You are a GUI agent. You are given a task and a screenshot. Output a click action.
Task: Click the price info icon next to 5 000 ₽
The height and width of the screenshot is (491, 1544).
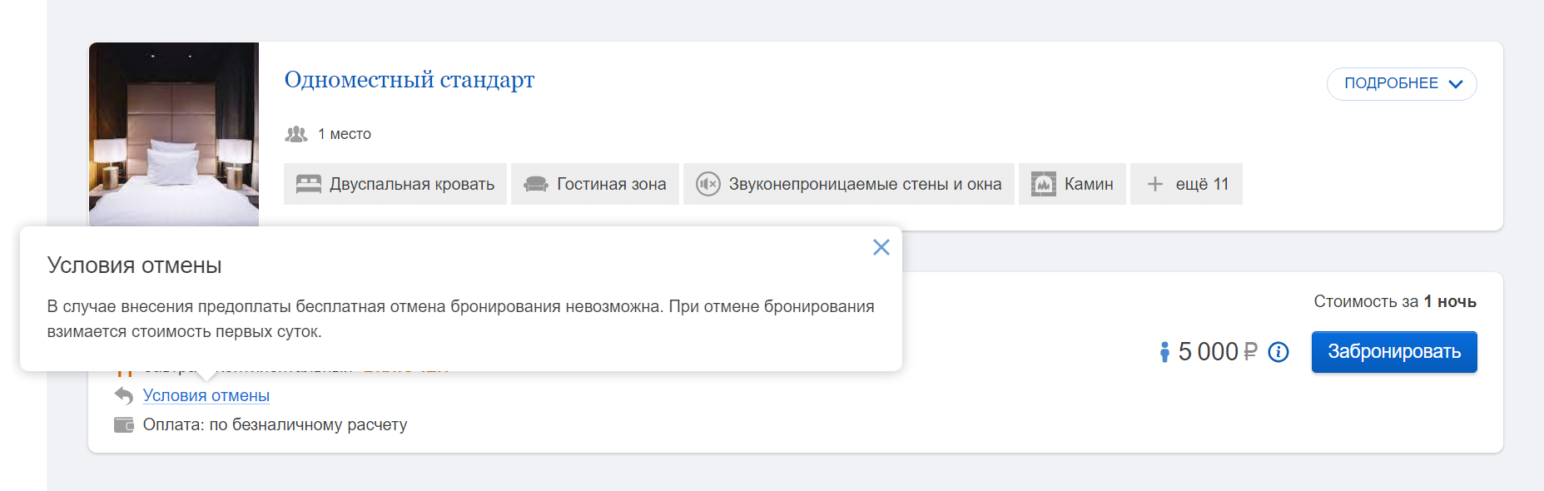pos(1278,352)
